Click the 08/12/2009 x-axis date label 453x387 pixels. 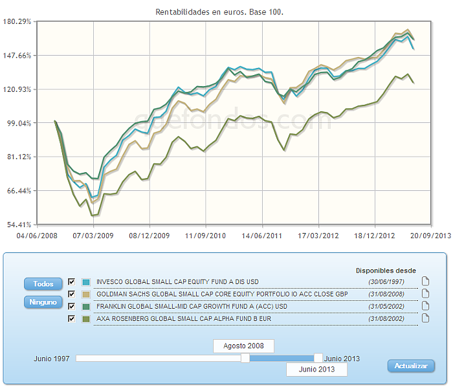149,236
